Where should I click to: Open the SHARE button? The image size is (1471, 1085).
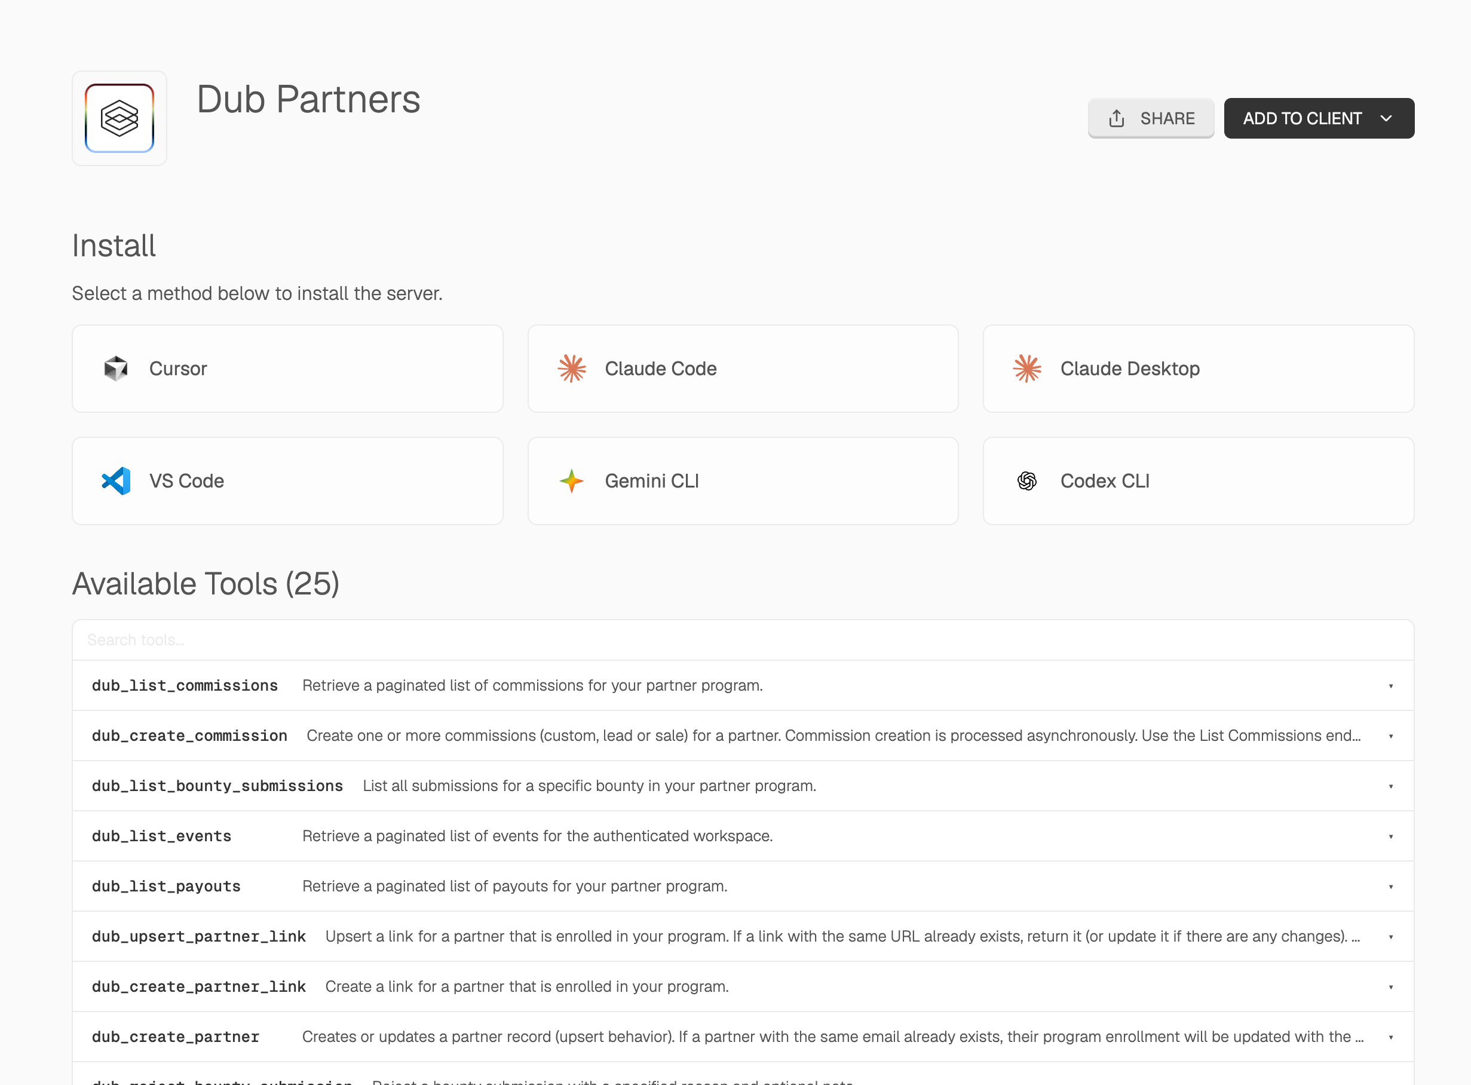tap(1151, 118)
